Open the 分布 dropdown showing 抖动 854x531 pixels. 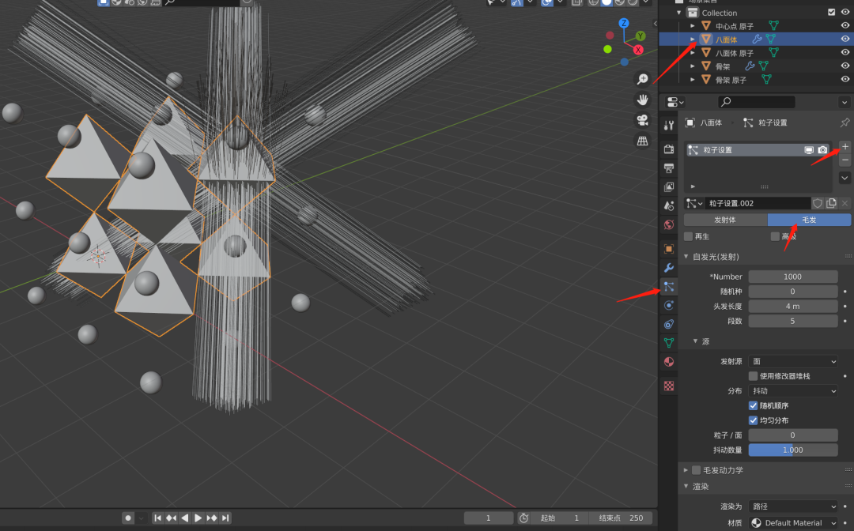coord(793,390)
